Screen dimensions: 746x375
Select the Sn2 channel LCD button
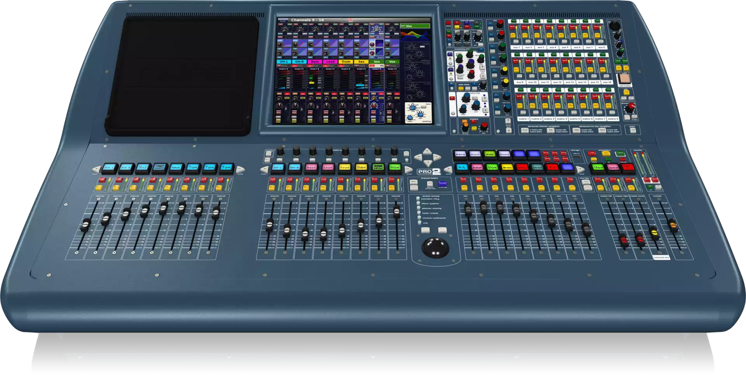tap(159, 168)
